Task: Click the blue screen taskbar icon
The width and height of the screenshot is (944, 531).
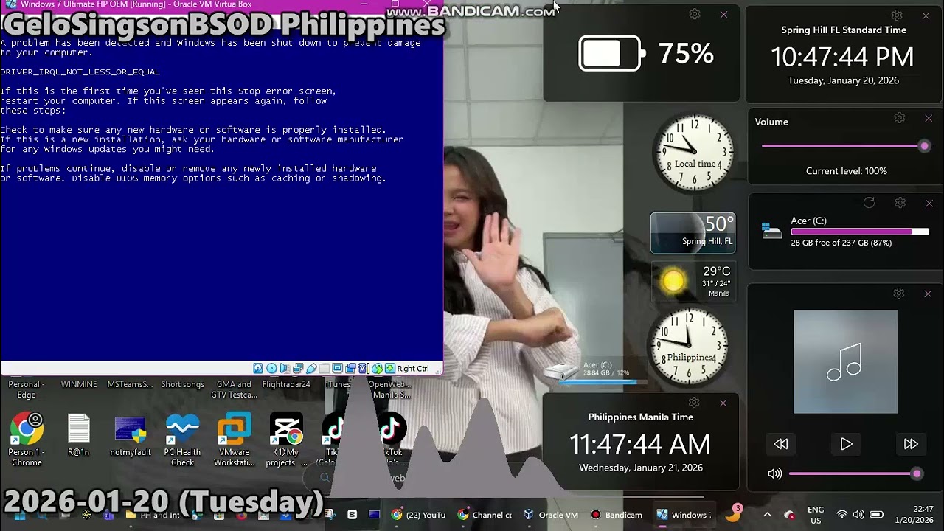Action: pos(374,515)
